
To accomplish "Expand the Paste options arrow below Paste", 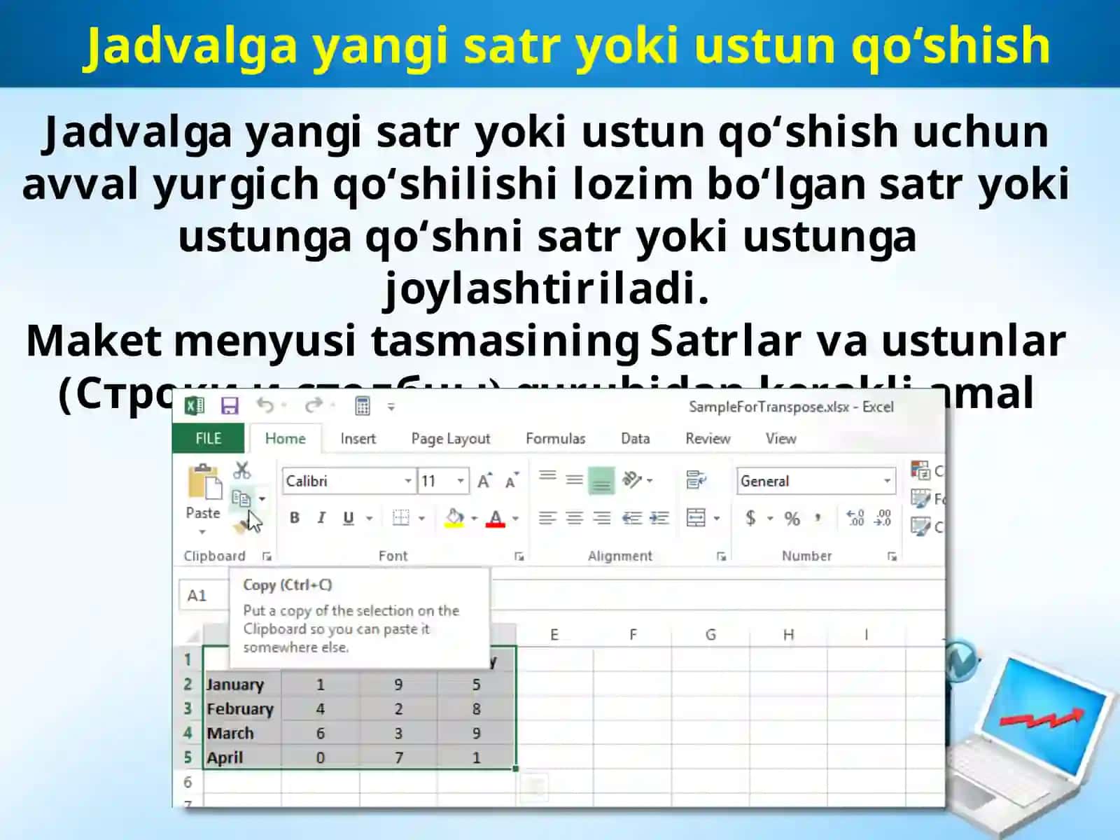I will [202, 532].
